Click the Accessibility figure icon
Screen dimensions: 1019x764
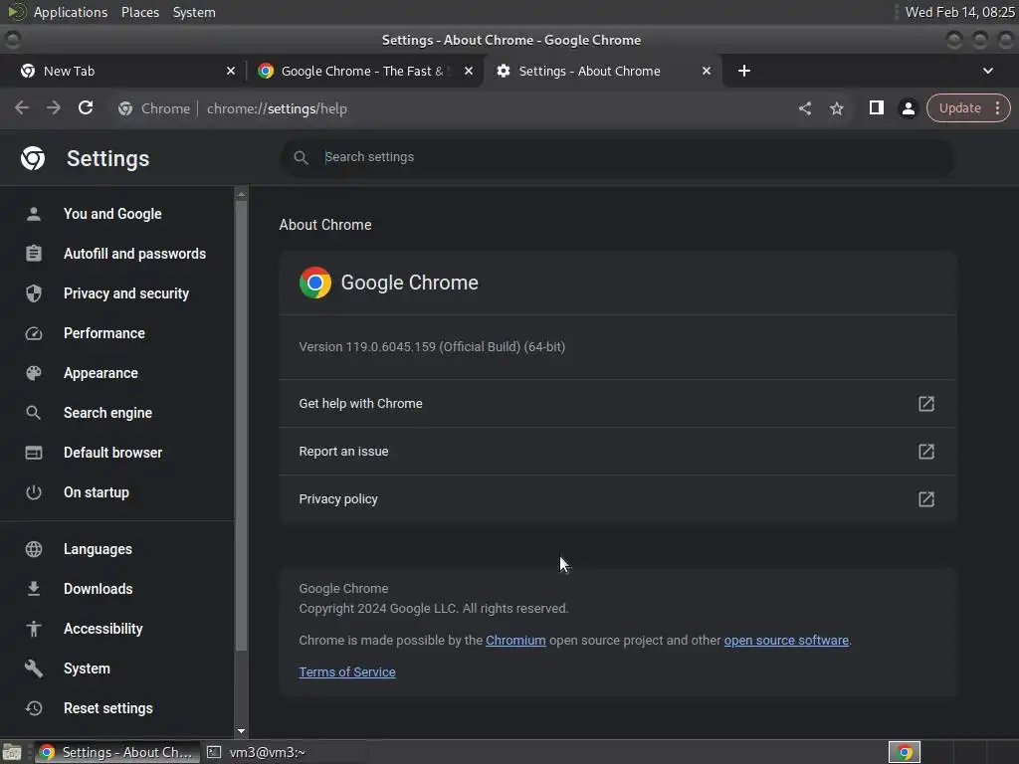coord(34,629)
